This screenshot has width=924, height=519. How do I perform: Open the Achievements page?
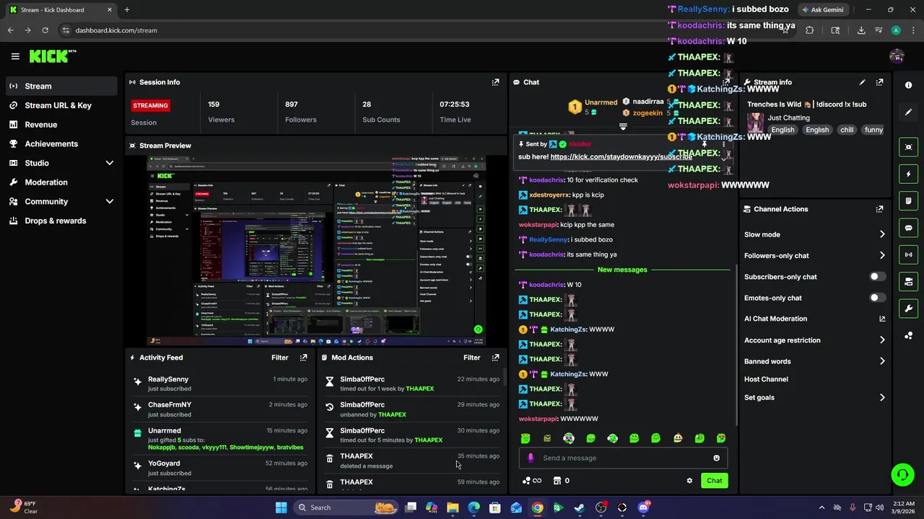(x=61, y=143)
